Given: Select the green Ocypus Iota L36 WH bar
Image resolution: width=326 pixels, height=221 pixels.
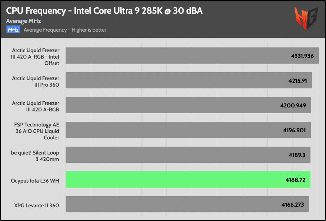Looking at the screenshot, I should [x=188, y=180].
